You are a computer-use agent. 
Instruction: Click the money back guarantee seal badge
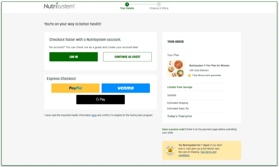[170, 150]
